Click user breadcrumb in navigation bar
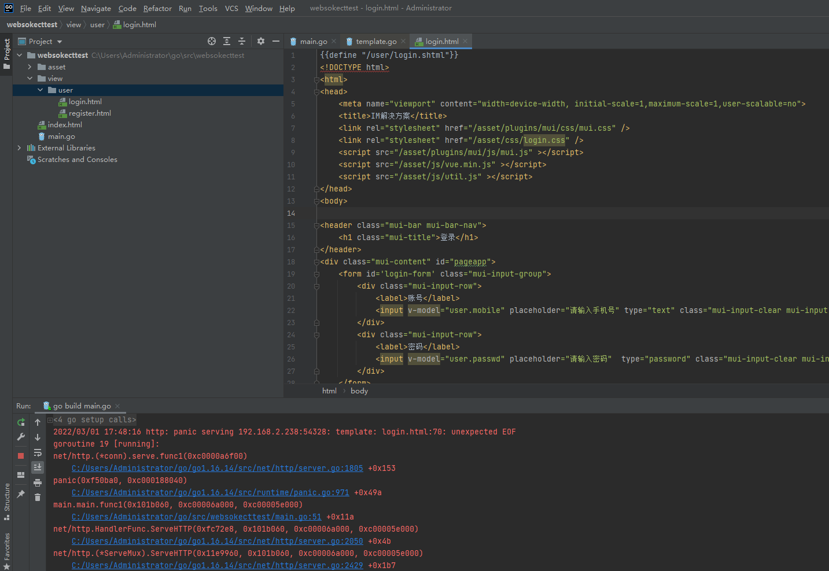Image resolution: width=829 pixels, height=571 pixels. [97, 25]
